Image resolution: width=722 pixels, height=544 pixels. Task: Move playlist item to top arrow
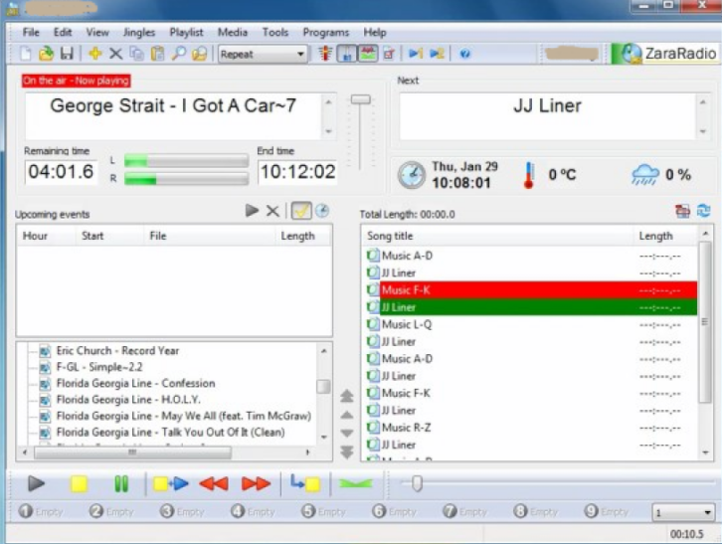click(347, 396)
